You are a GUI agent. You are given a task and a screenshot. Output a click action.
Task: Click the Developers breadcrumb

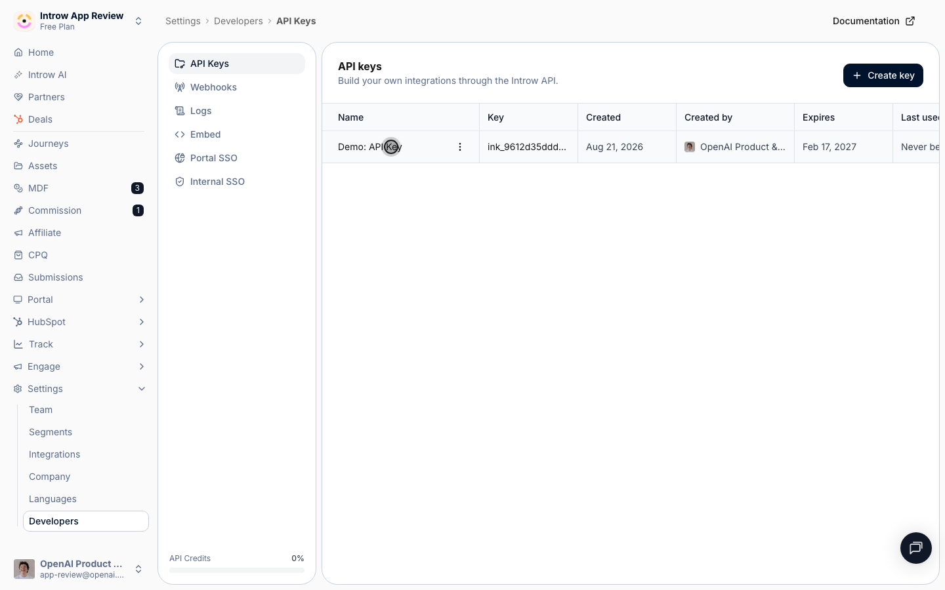click(238, 21)
